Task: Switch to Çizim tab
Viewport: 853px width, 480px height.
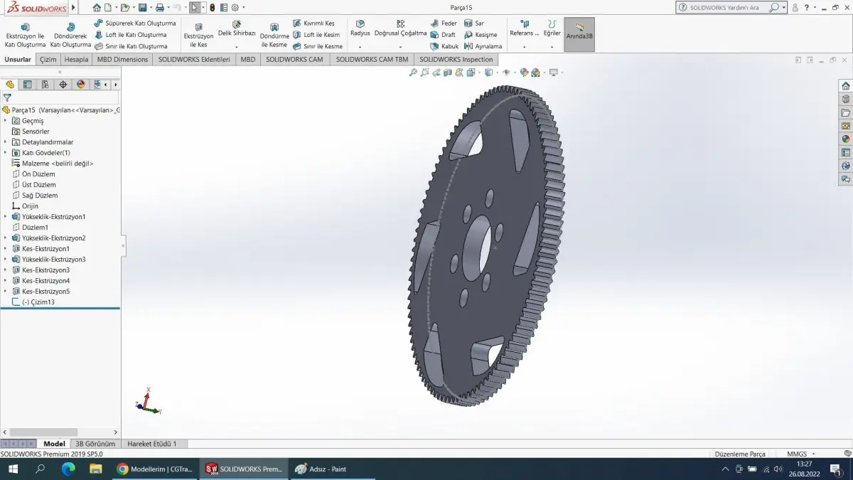Action: [x=48, y=60]
